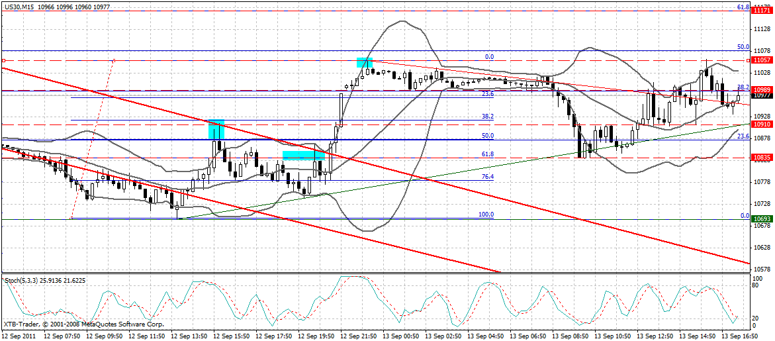Click the current price tag 10977
The width and height of the screenshot is (775, 341).
[x=760, y=95]
